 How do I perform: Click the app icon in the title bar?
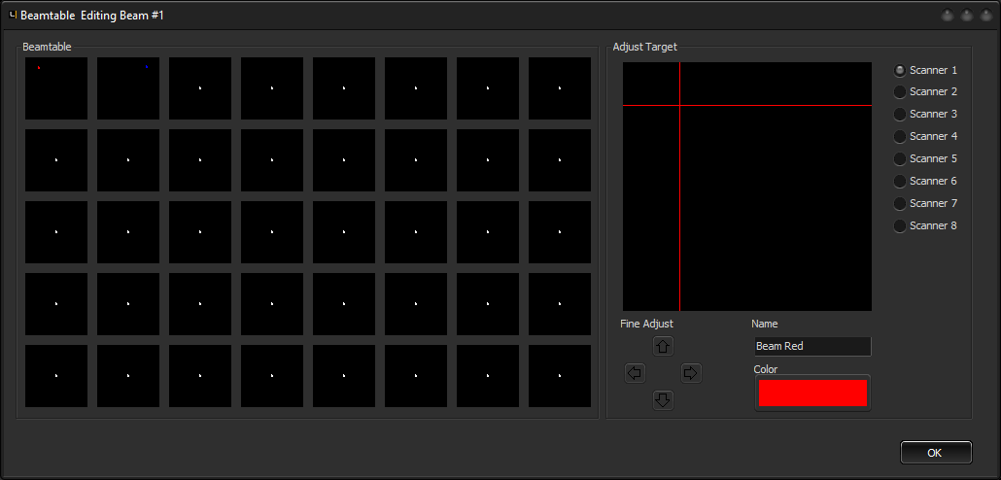pos(13,16)
